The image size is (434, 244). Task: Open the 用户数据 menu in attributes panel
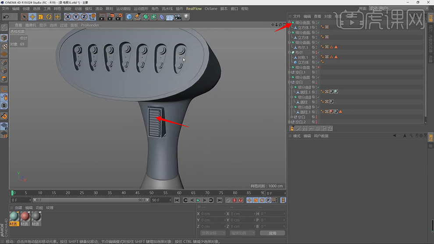321,136
